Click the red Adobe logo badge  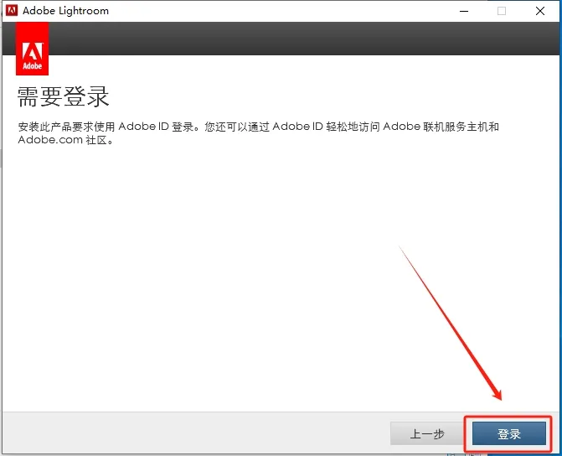[33, 49]
